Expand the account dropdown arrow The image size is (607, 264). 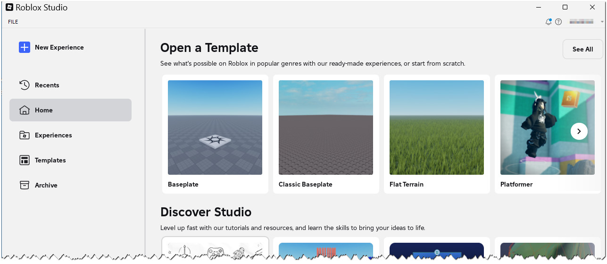(x=602, y=22)
